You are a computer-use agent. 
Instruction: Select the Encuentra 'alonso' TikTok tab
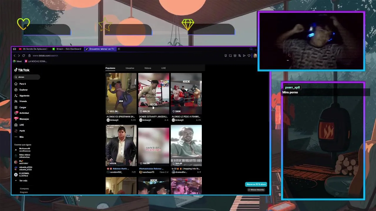pos(100,49)
